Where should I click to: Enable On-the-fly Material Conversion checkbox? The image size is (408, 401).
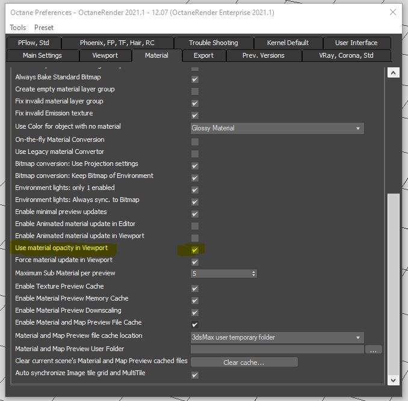195,142
